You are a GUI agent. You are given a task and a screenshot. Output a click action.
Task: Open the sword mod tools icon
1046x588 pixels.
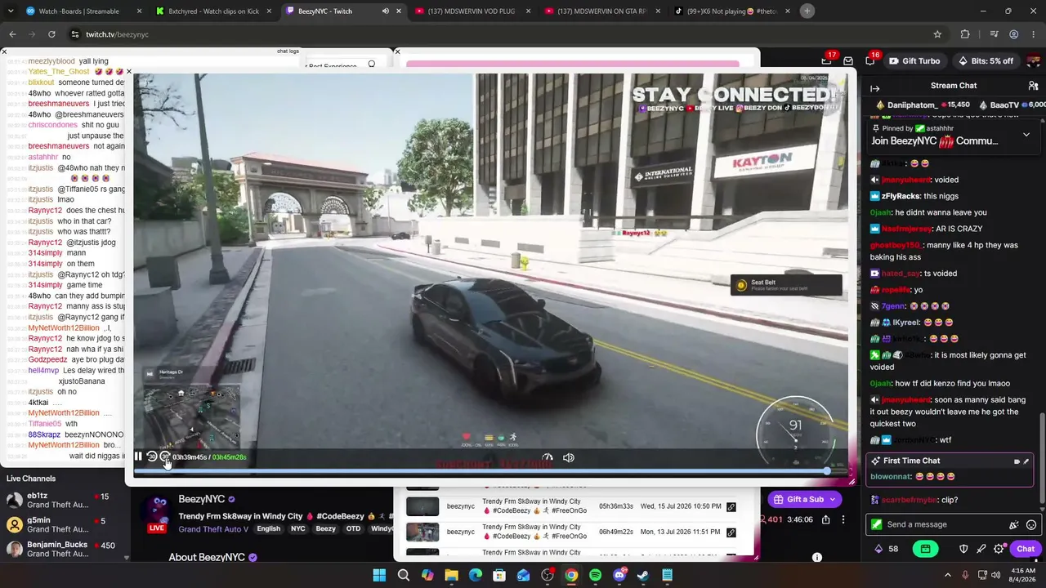[981, 549]
